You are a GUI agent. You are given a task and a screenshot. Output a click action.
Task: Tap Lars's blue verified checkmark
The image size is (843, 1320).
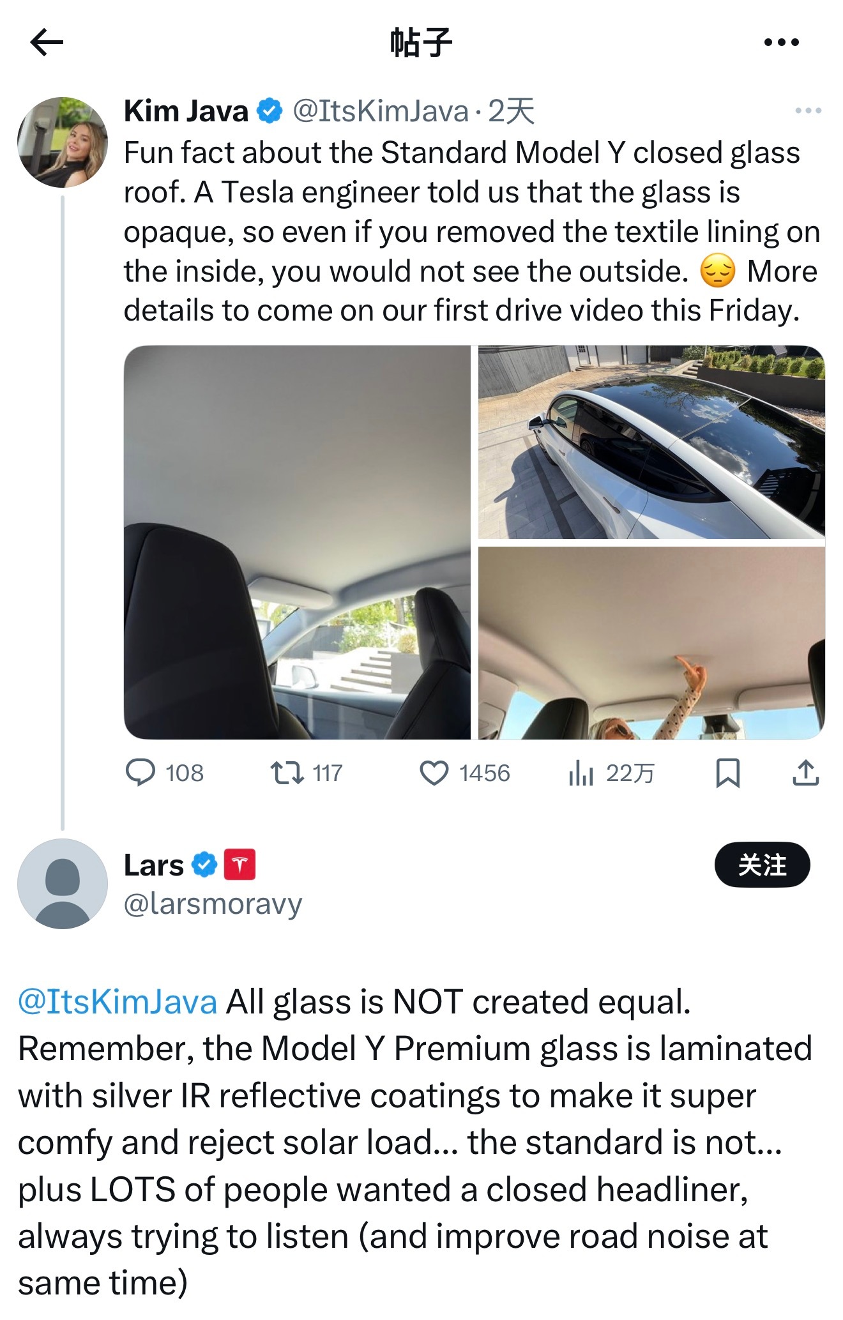tap(204, 865)
